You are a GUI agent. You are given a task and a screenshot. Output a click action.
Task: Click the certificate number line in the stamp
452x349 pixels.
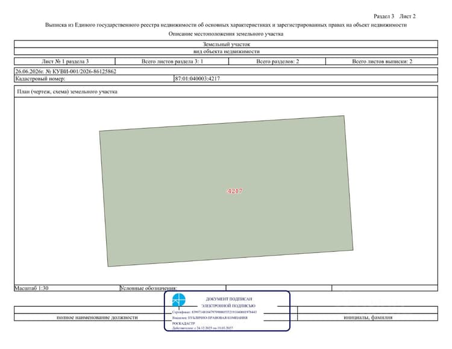click(x=214, y=312)
